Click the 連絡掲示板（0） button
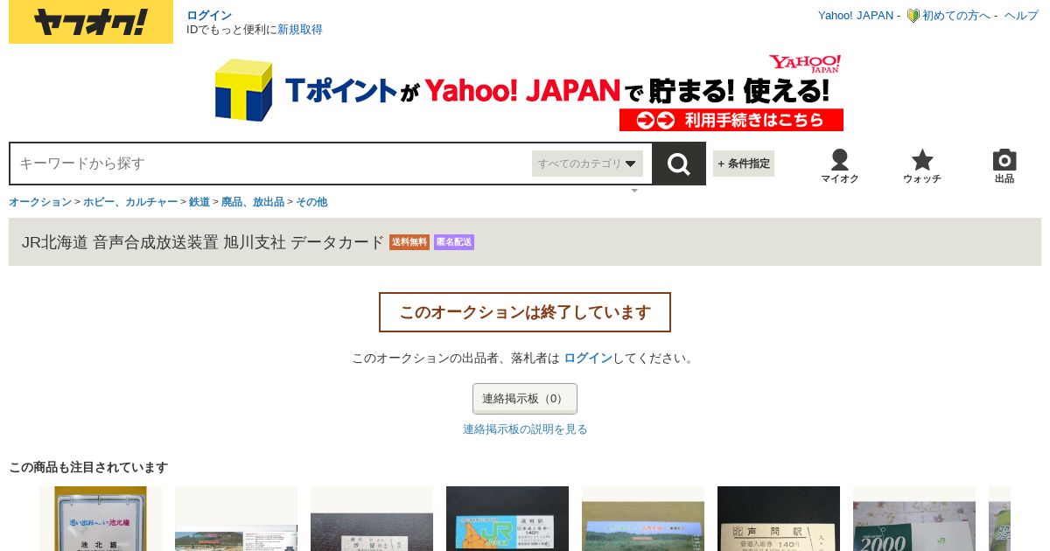The height and width of the screenshot is (551, 1050). click(x=525, y=399)
